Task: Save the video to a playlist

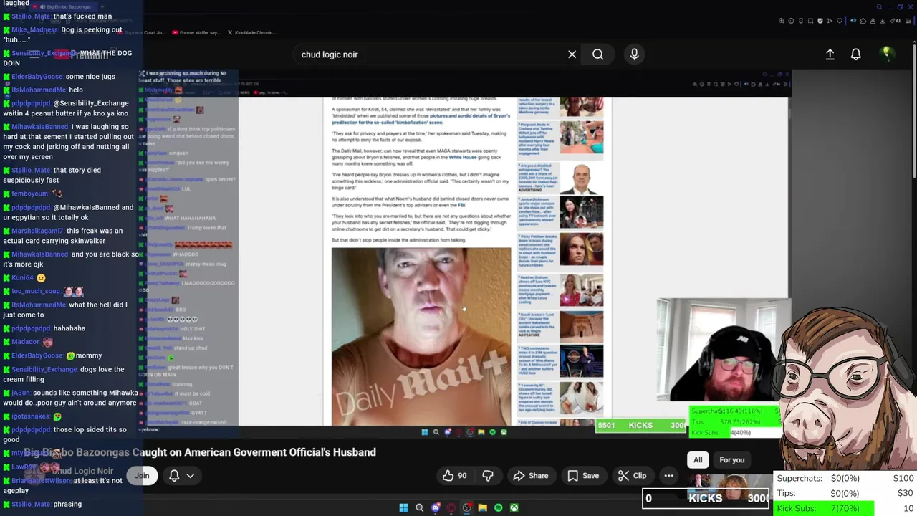Action: pos(583,475)
